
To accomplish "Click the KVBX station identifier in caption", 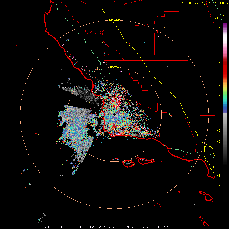I will point(144,227).
